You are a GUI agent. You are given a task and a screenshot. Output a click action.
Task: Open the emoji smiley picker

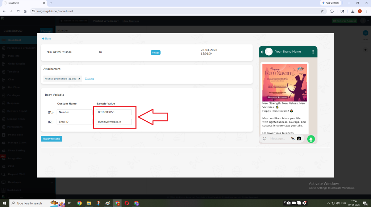[264, 139]
